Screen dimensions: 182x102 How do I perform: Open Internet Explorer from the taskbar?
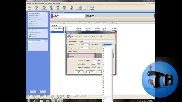pyautogui.click(x=35, y=101)
